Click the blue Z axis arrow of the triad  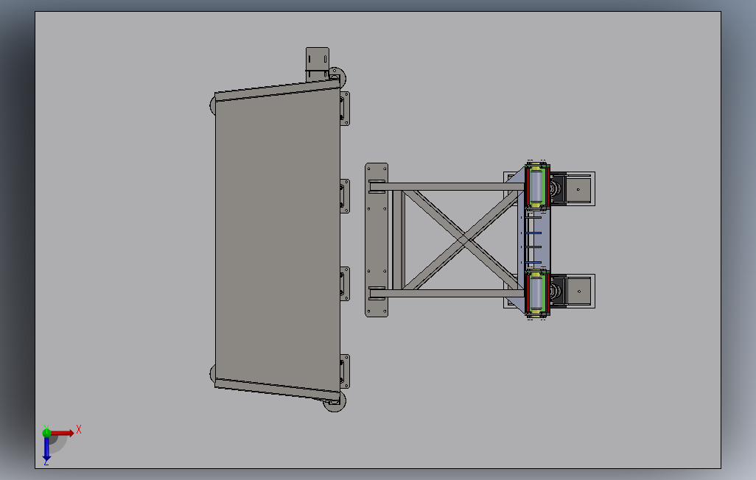pos(46,448)
